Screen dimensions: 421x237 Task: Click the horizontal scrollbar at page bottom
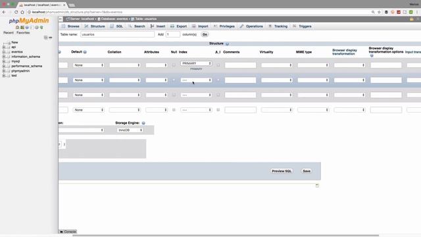(226, 236)
